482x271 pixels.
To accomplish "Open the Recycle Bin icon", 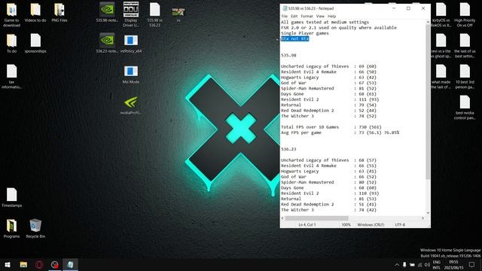I will 35,229.
